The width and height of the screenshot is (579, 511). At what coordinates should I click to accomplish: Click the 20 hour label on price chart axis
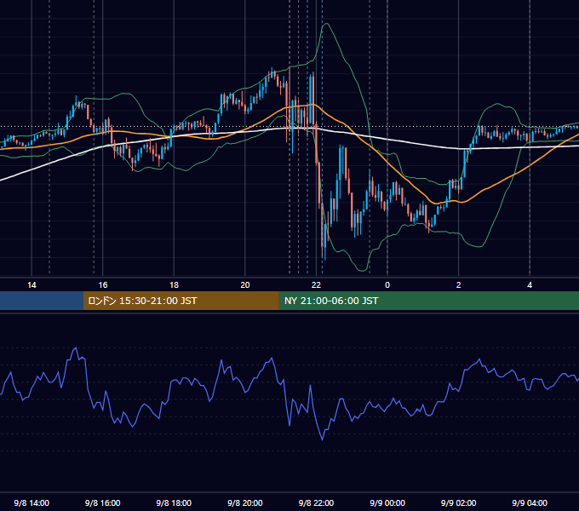(245, 285)
